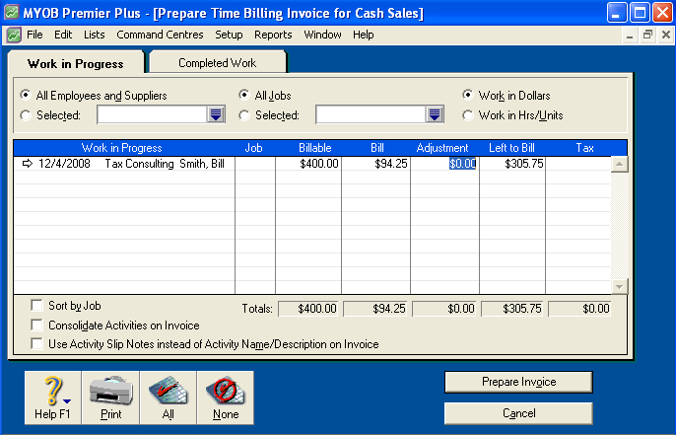
Task: Click the Totals $94.25 Bill field
Action: point(375,309)
